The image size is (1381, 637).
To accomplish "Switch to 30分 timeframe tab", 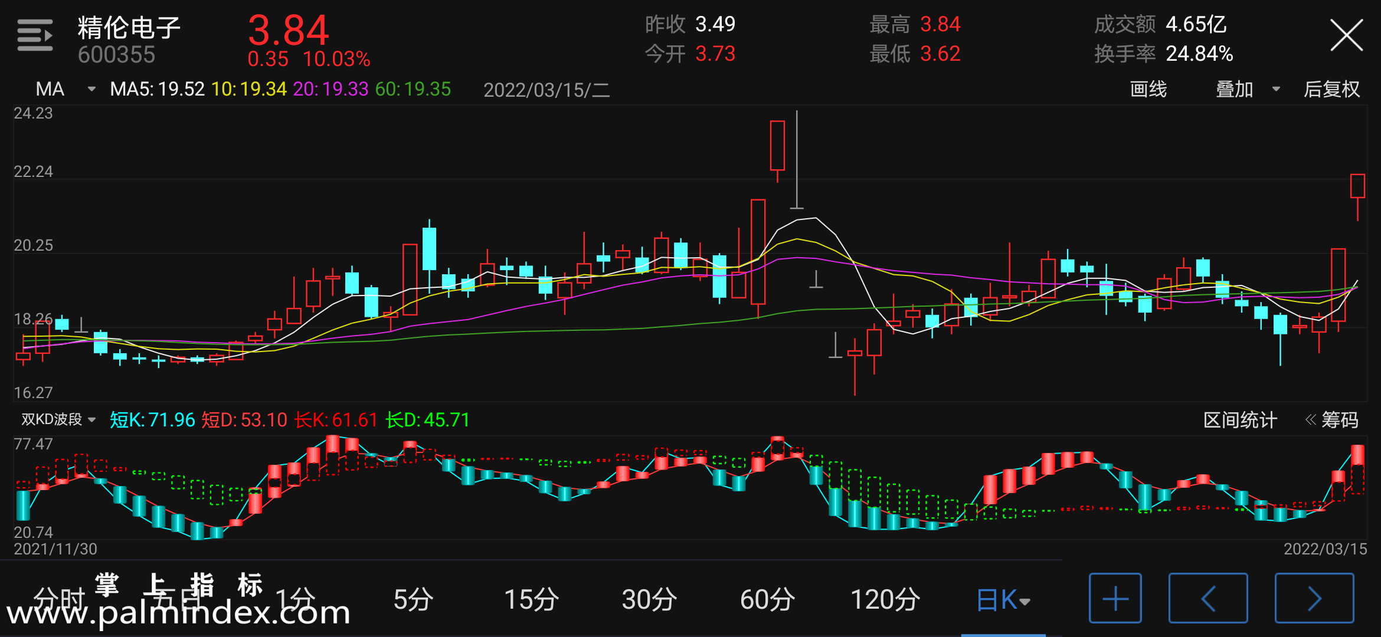I will pyautogui.click(x=649, y=599).
